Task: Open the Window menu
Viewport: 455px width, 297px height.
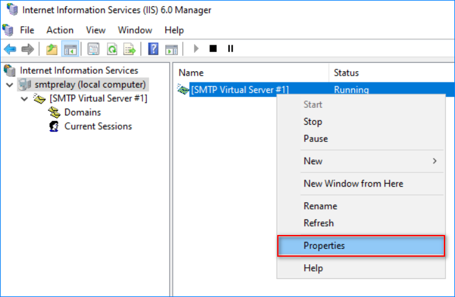Action: [x=135, y=30]
